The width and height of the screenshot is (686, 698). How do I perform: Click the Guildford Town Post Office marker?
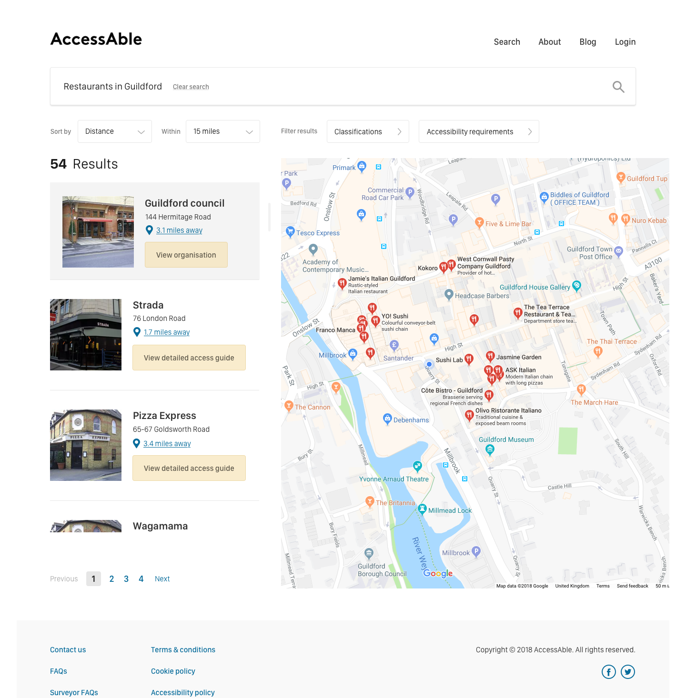coord(618,251)
